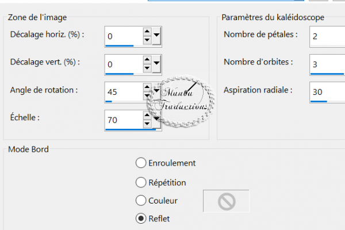
Task: Open the Décalage horiz. slider dropdown
Action: (156, 35)
